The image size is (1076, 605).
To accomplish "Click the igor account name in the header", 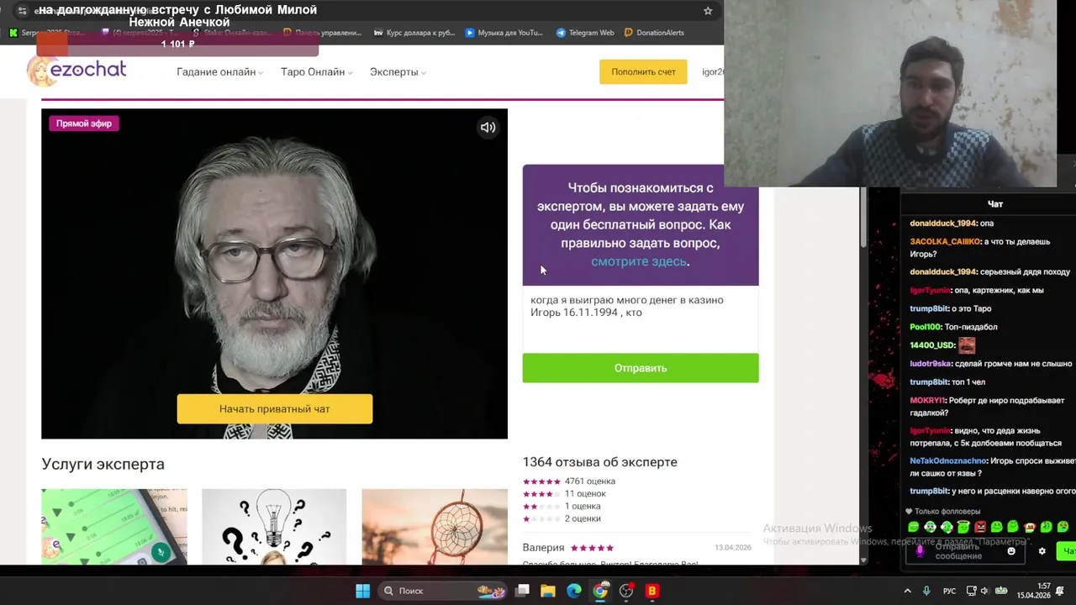I will [x=712, y=72].
